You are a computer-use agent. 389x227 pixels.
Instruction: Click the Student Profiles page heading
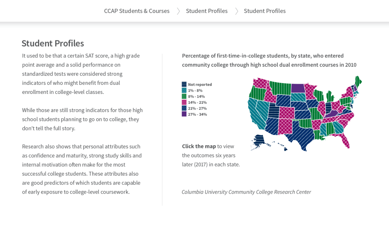click(x=52, y=43)
